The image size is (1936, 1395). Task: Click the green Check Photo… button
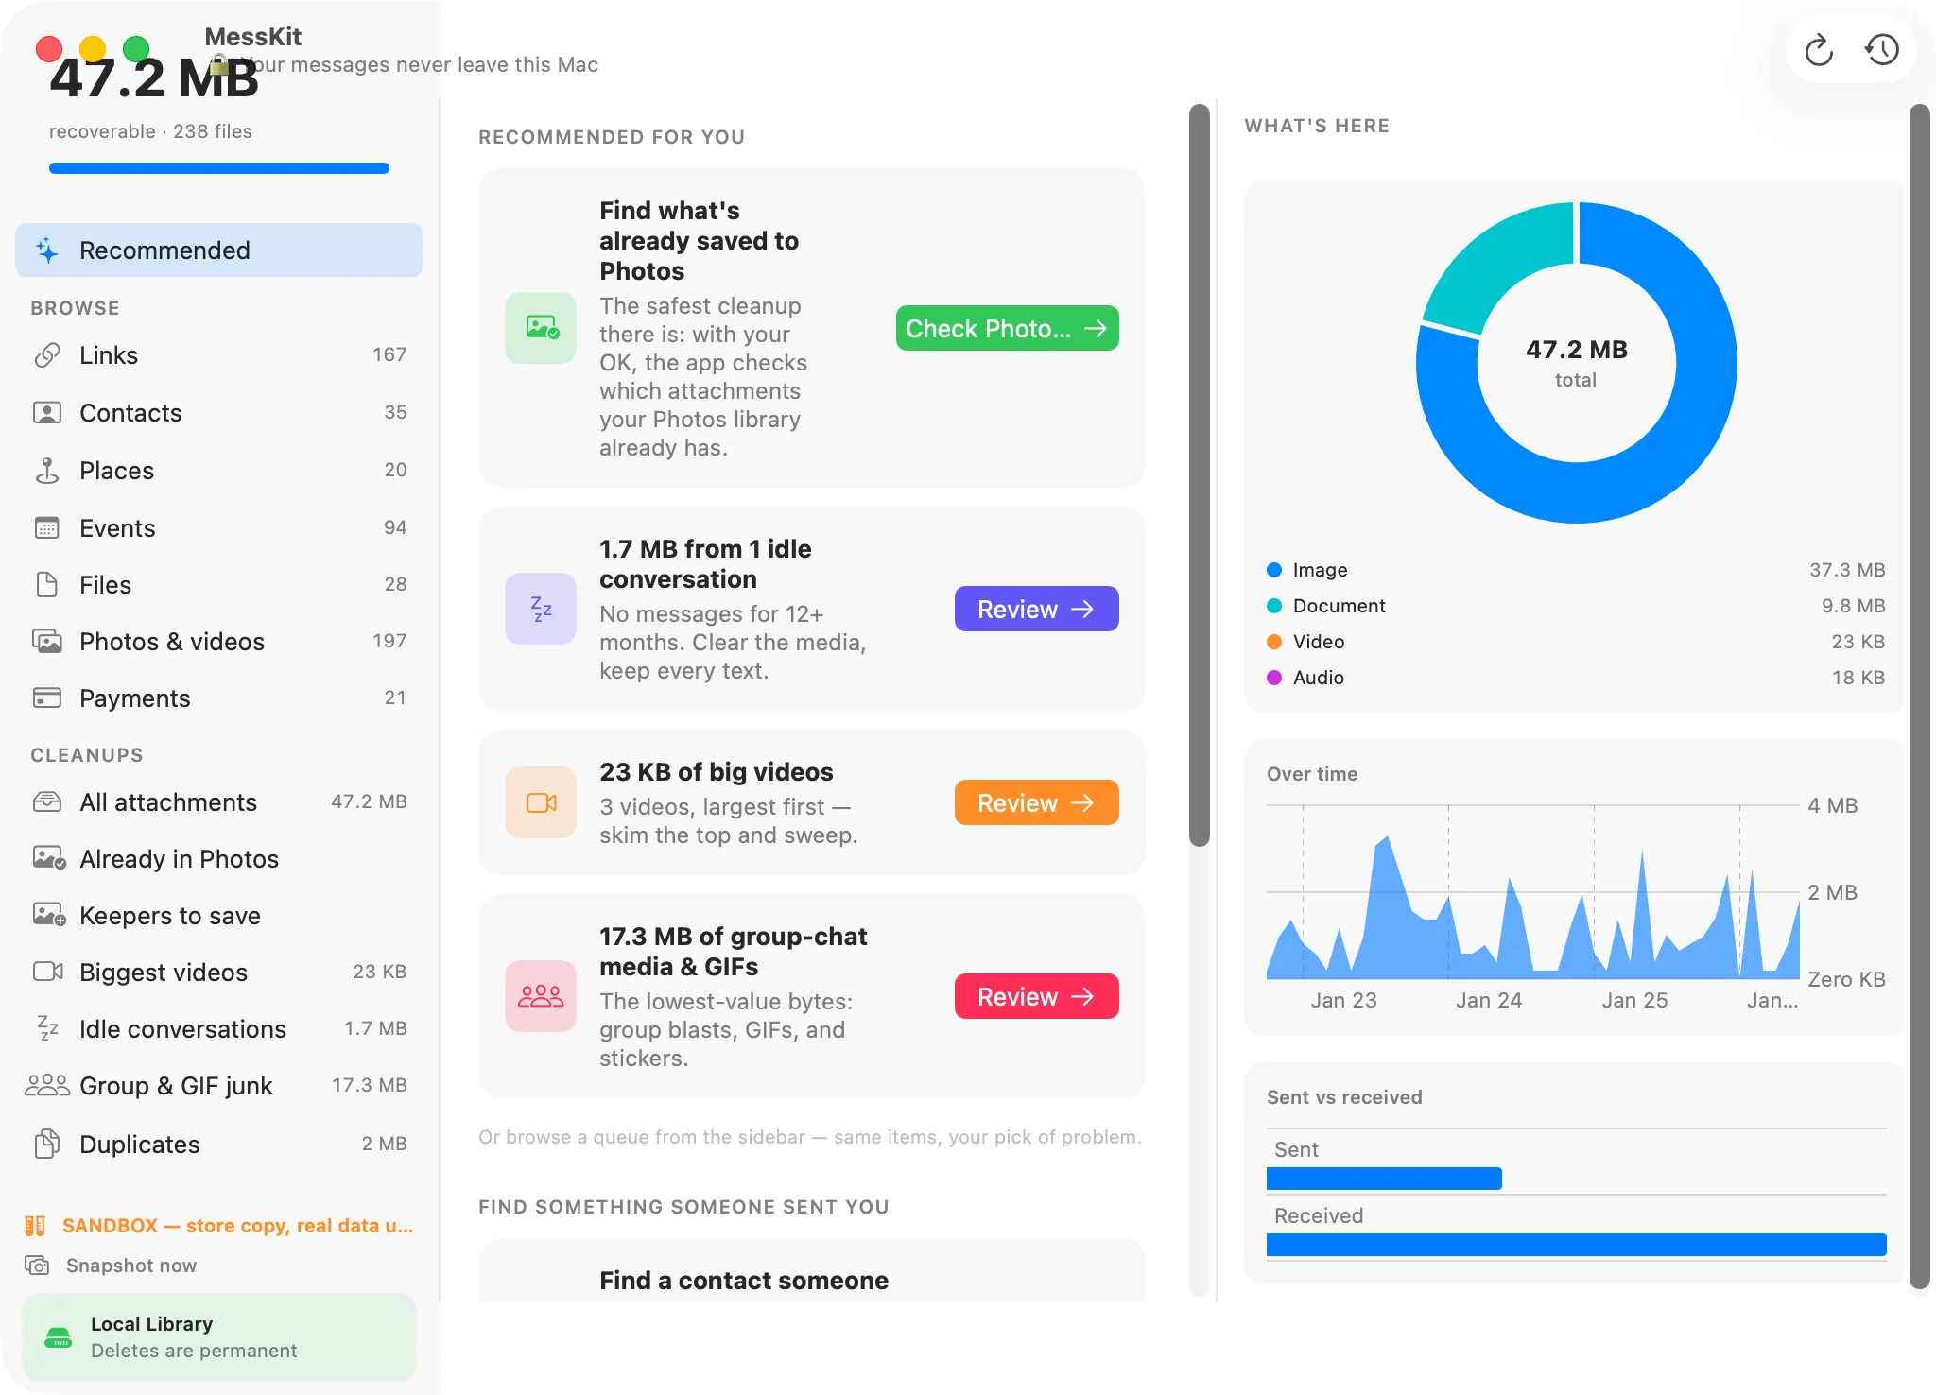(1007, 328)
